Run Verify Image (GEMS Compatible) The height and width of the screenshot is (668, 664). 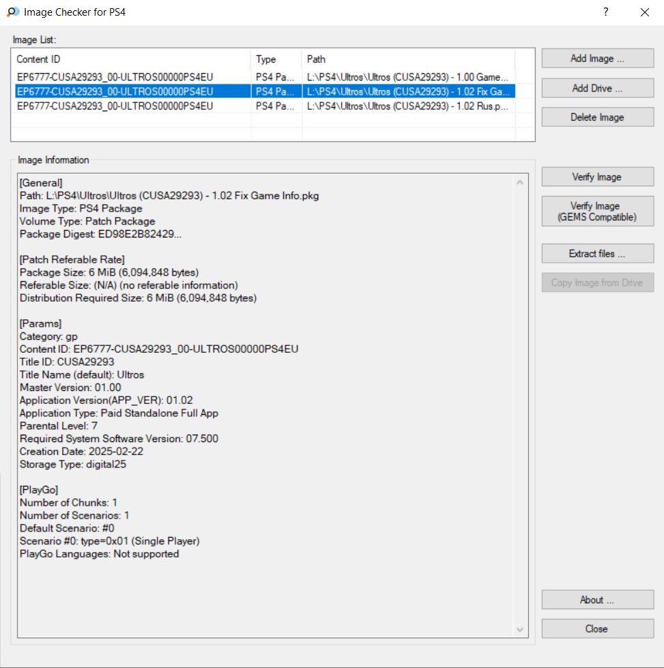(598, 212)
